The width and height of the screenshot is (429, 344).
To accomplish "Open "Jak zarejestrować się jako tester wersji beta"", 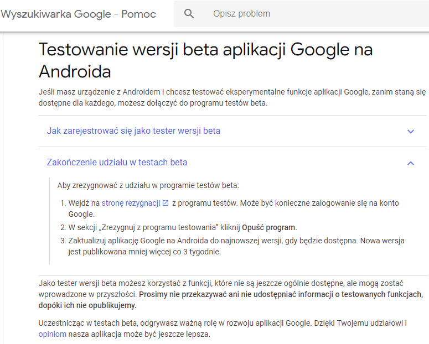I will 133,131.
